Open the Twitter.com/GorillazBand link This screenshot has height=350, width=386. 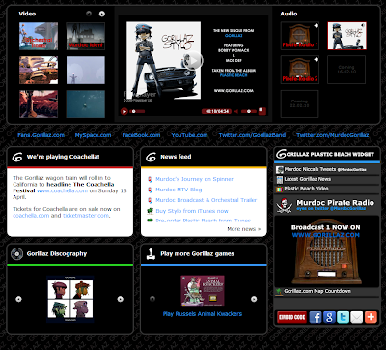252,135
